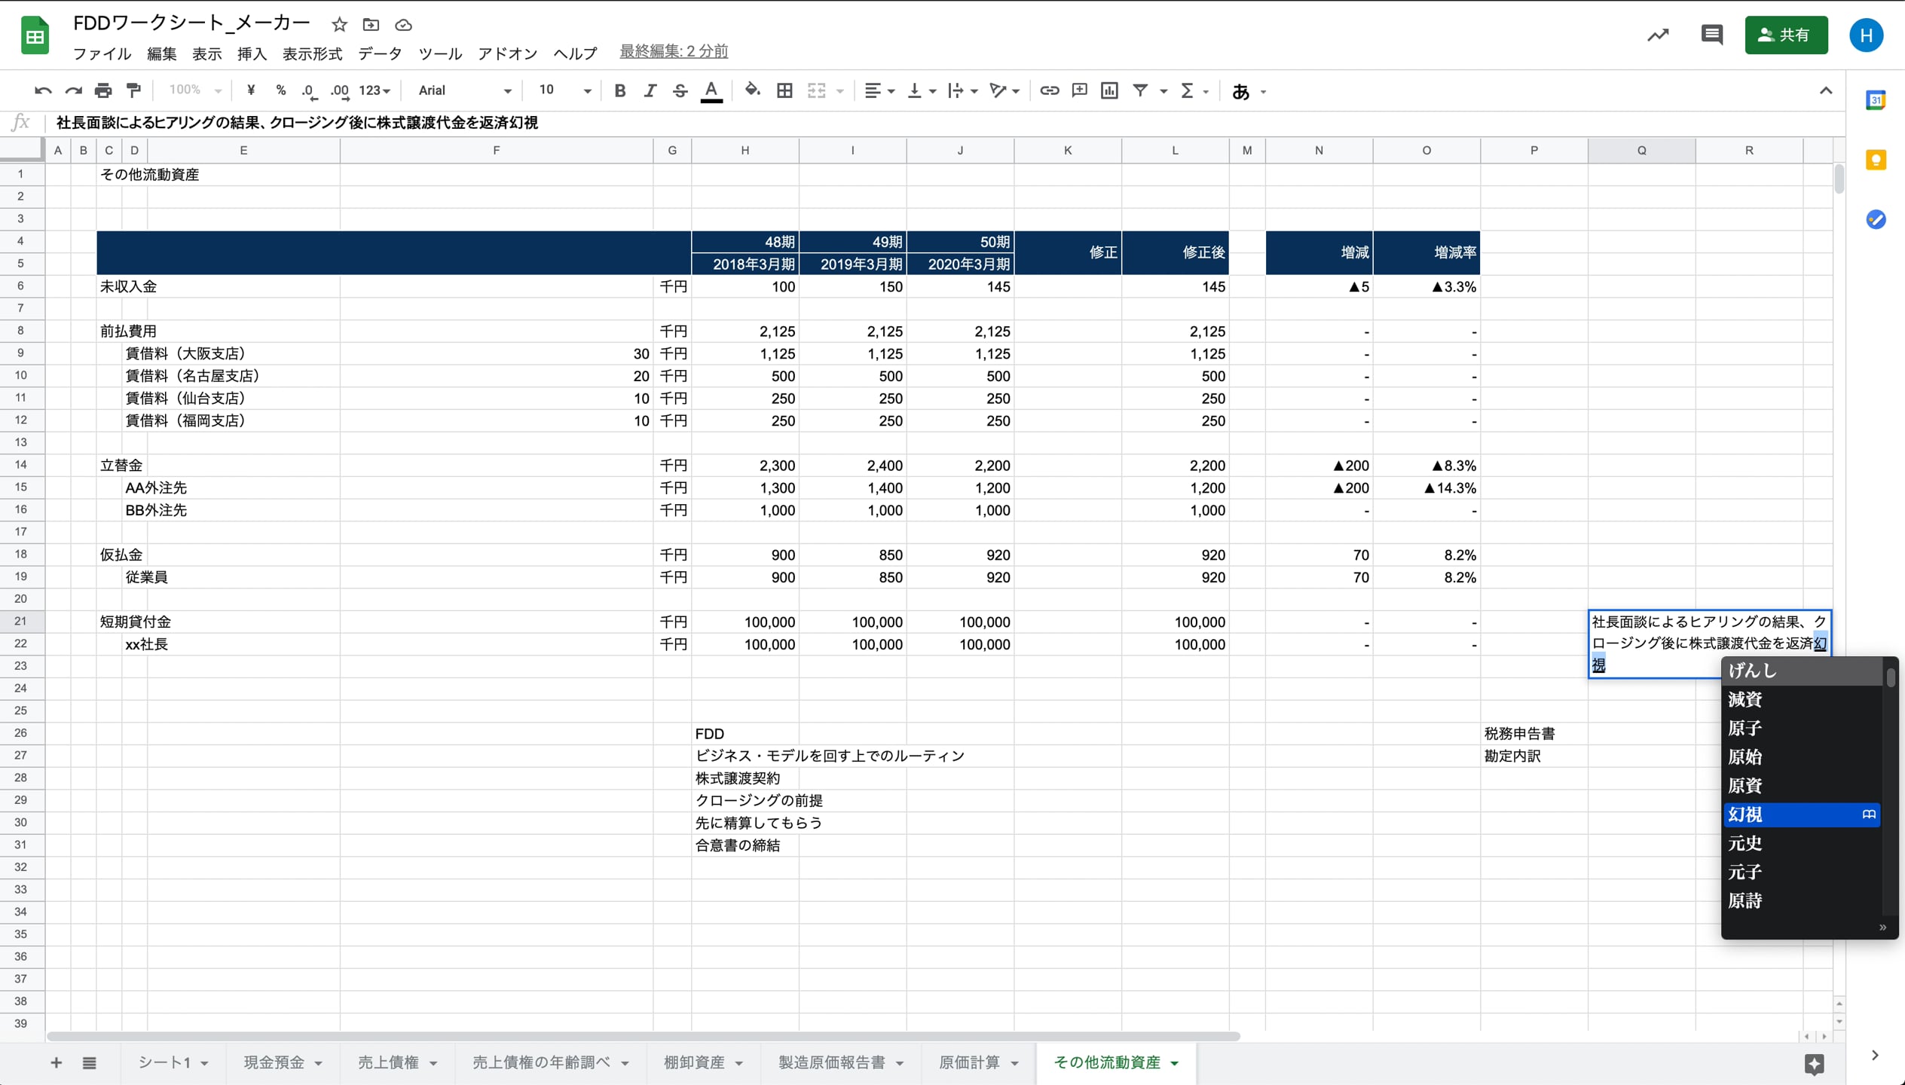This screenshot has width=1905, height=1085.
Task: Toggle italic text formatting
Action: (650, 90)
